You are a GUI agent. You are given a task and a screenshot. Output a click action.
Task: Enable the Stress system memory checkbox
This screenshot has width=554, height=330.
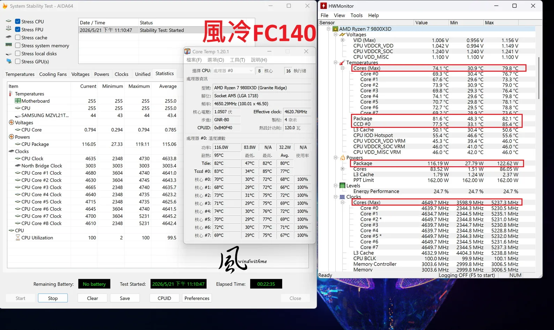click(x=17, y=45)
